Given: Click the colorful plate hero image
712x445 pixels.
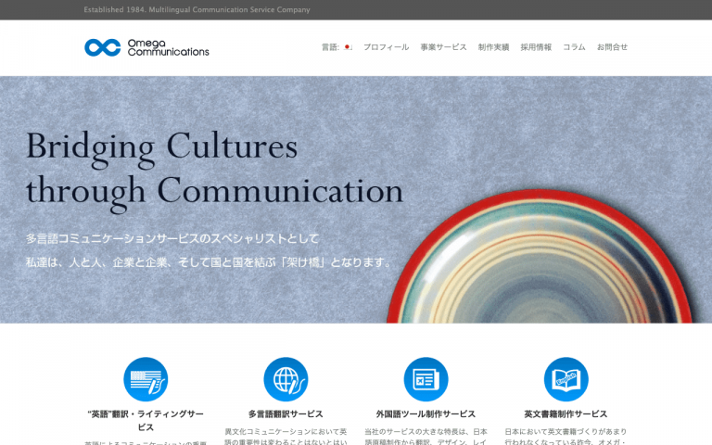Looking at the screenshot, I should [x=540, y=257].
